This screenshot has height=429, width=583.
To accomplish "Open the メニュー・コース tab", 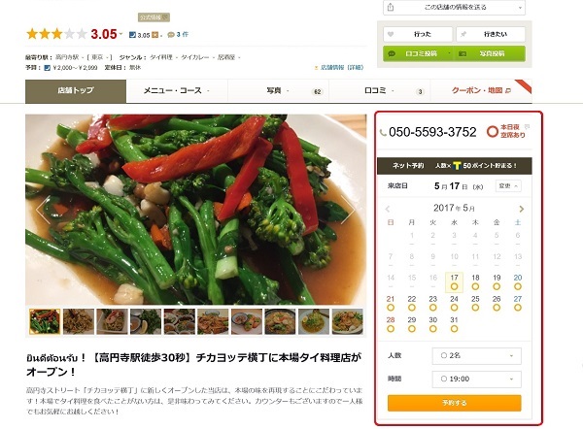I will [177, 90].
